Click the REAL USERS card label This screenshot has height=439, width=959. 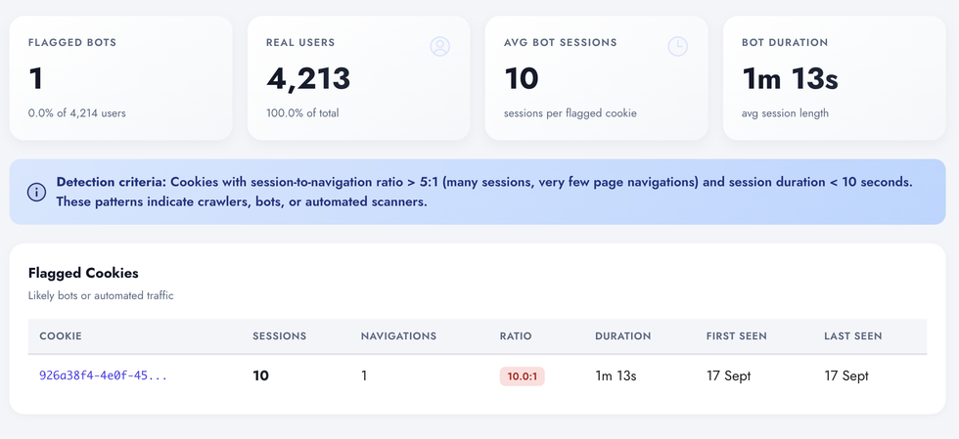[x=300, y=43]
